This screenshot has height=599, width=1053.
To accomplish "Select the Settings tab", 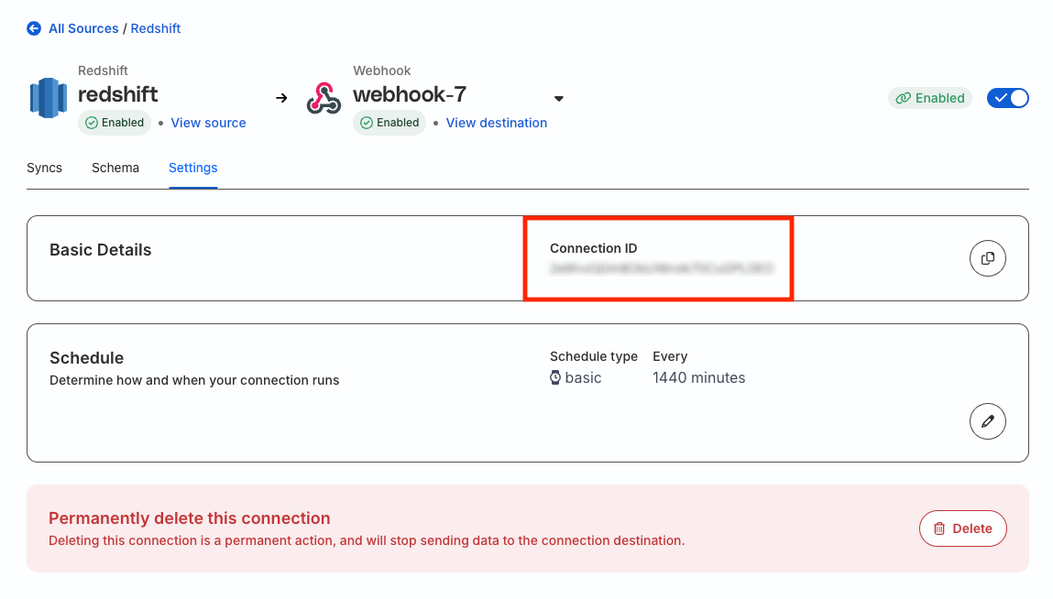I will tap(192, 168).
